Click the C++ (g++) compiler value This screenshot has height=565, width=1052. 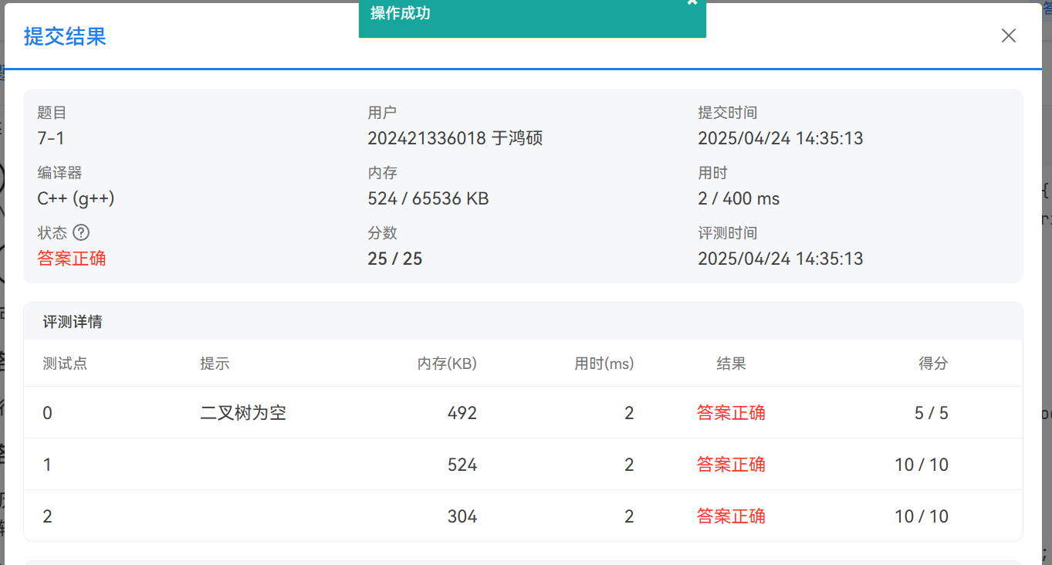76,198
